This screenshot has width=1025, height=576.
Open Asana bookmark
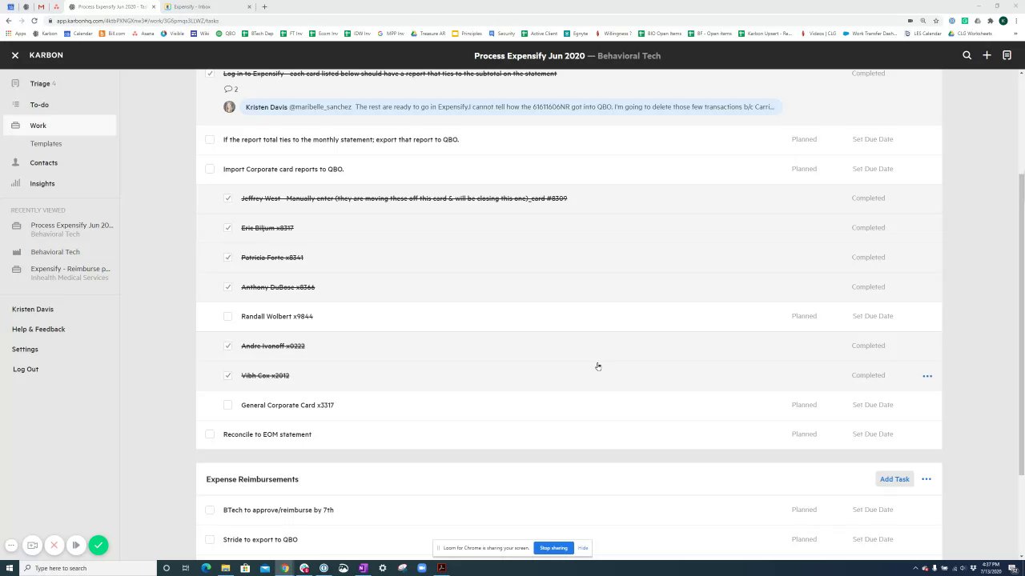pos(143,34)
